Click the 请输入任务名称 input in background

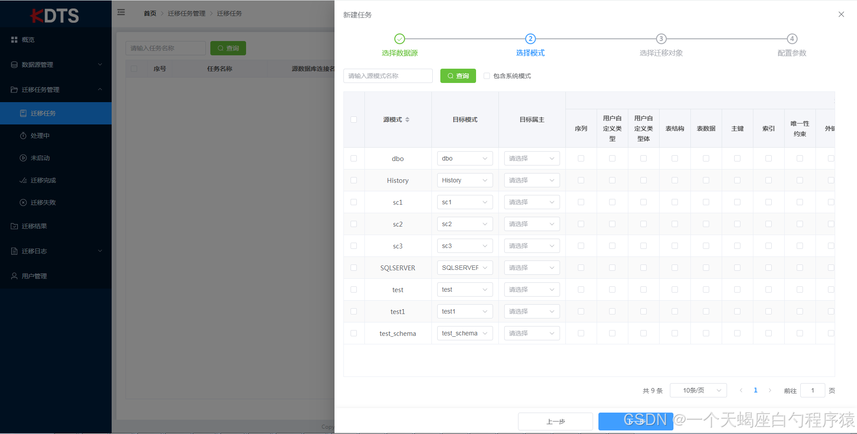pyautogui.click(x=166, y=48)
